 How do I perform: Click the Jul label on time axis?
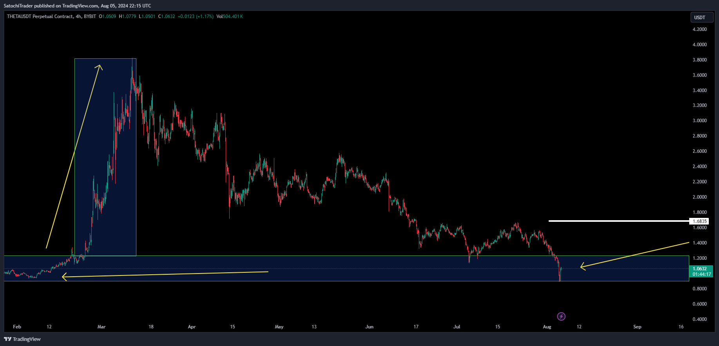pos(457,327)
